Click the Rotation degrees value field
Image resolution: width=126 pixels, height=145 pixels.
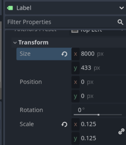coord(99,110)
